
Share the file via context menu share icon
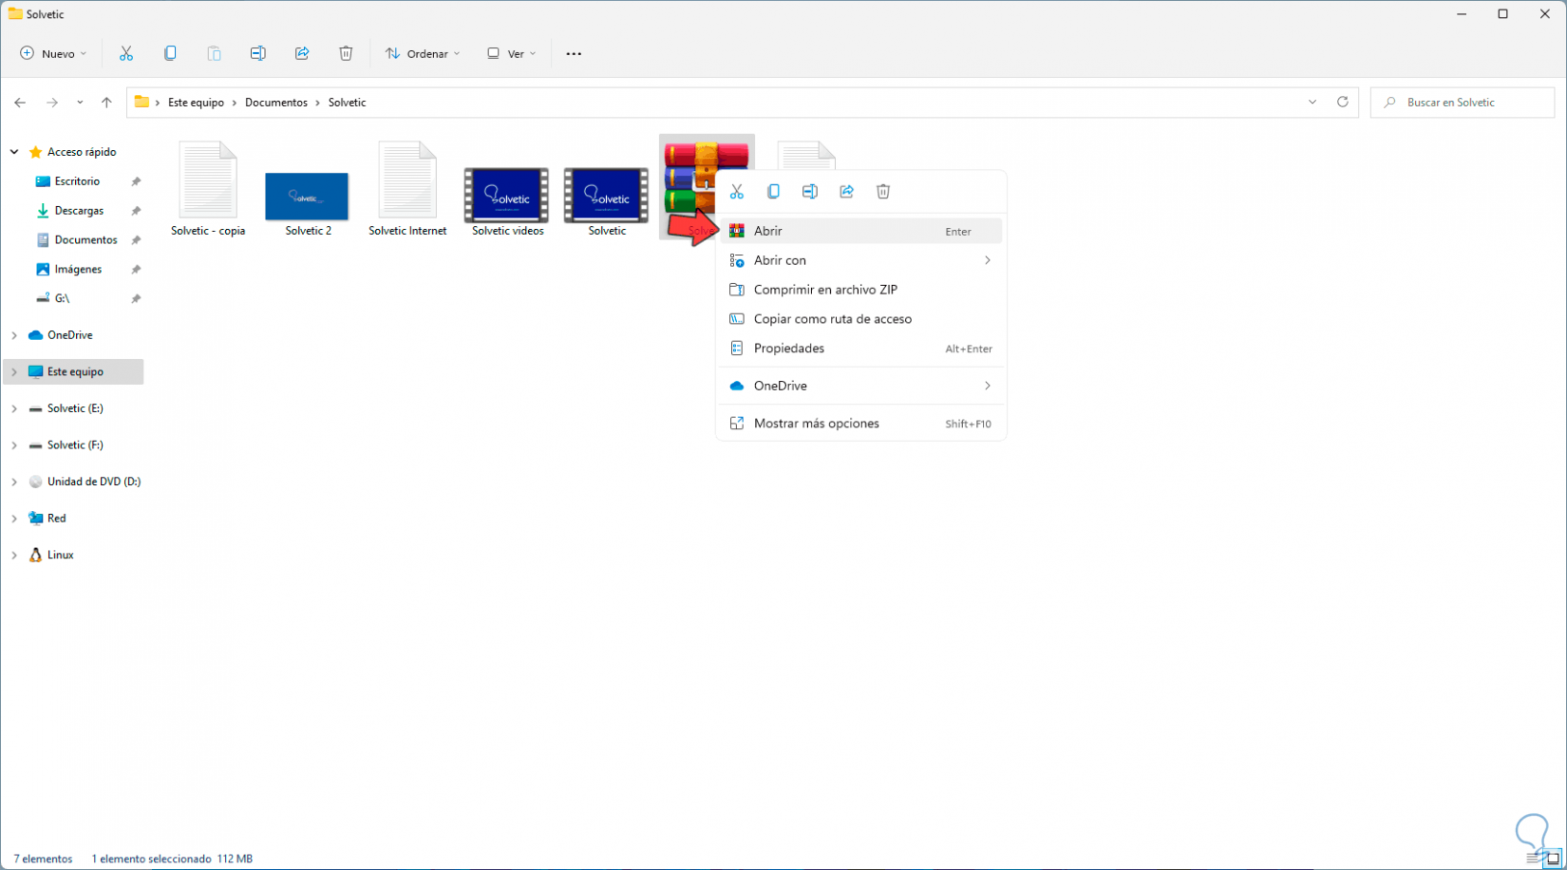pos(846,192)
